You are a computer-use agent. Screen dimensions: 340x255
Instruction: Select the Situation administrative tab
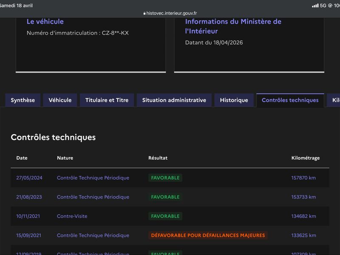[174, 100]
